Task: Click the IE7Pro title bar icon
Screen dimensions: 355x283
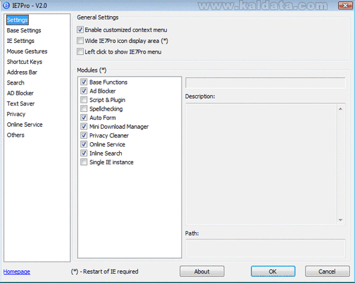Action: point(6,5)
